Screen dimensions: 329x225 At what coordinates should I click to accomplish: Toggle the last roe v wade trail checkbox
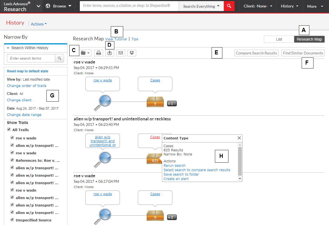(x=12, y=190)
